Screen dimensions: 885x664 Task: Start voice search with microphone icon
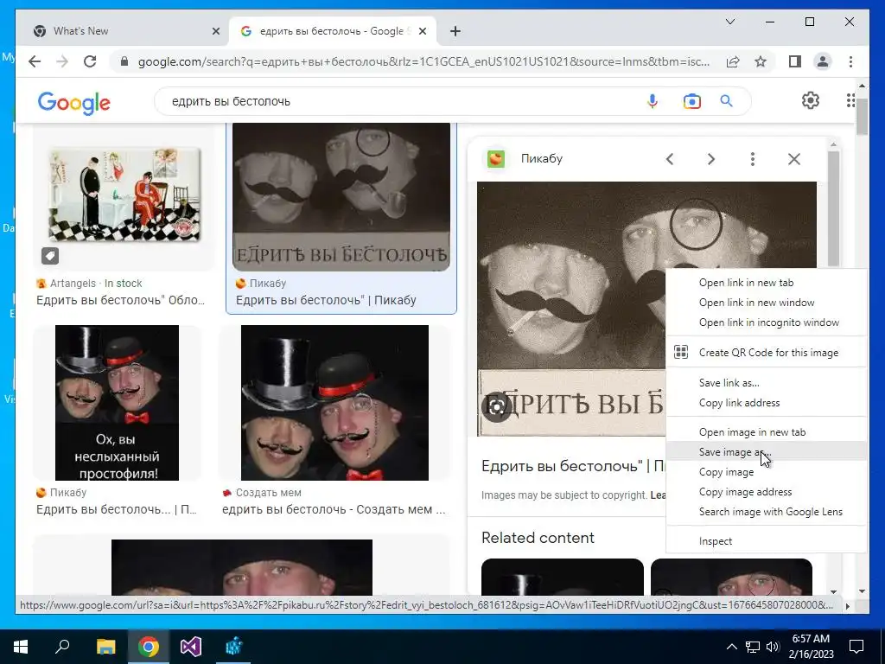tap(653, 101)
